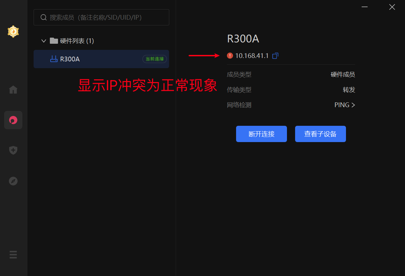
Task: Open the security shield section in sidebar
Action: click(13, 150)
